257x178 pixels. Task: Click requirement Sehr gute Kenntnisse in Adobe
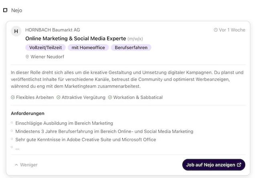[x=86, y=140]
